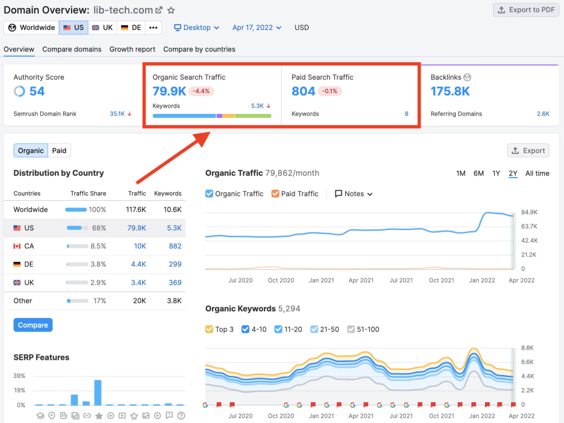Select the US database button at top
This screenshot has height=423, width=564.
pos(73,28)
